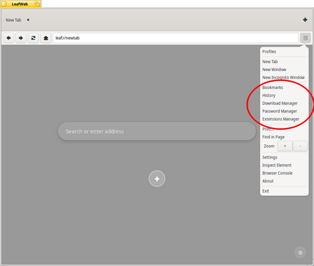Open new tab page gear settings
This screenshot has width=314, height=266.
coord(300,253)
